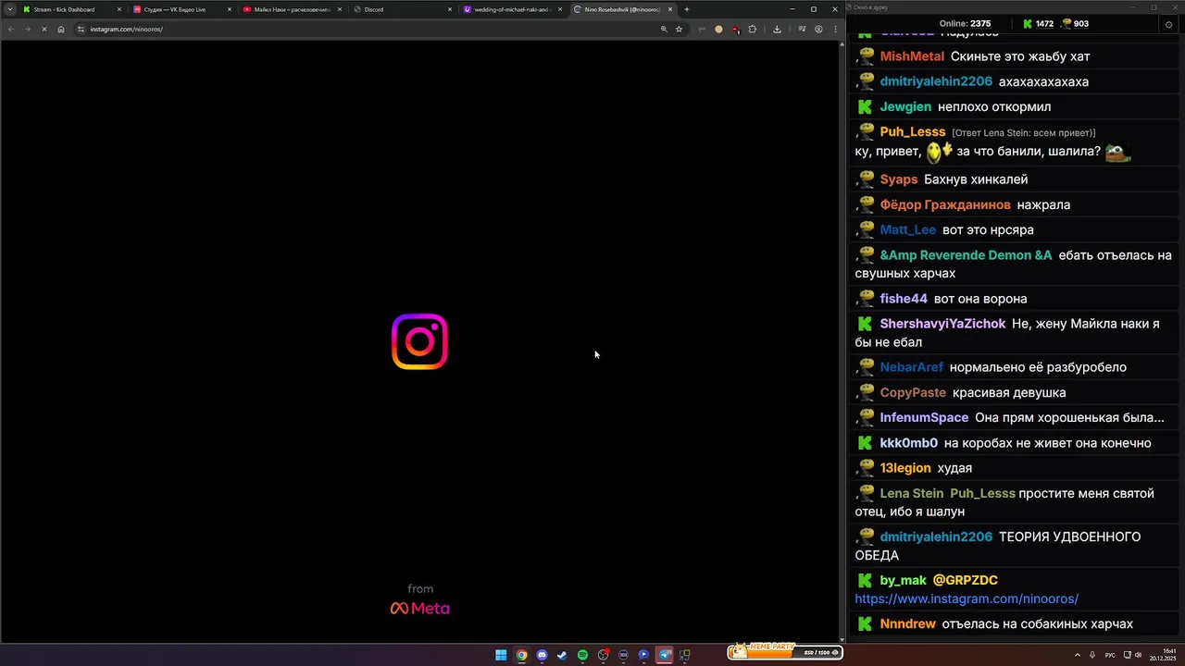Switch to Stream - Kick Dashboard tab
Image resolution: width=1185 pixels, height=666 pixels.
click(70, 9)
